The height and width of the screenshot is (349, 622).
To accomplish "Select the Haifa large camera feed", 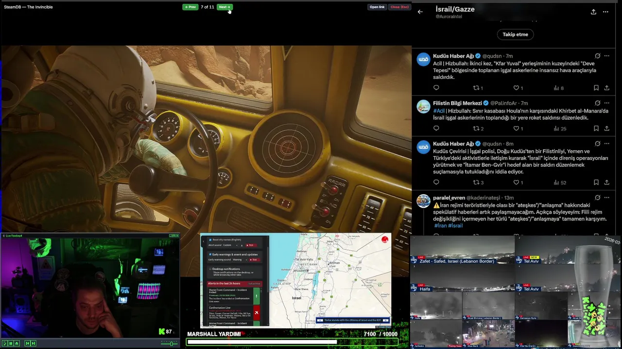I will click(462, 277).
